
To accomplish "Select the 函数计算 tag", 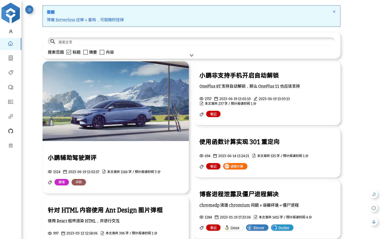I will pyautogui.click(x=235, y=166).
